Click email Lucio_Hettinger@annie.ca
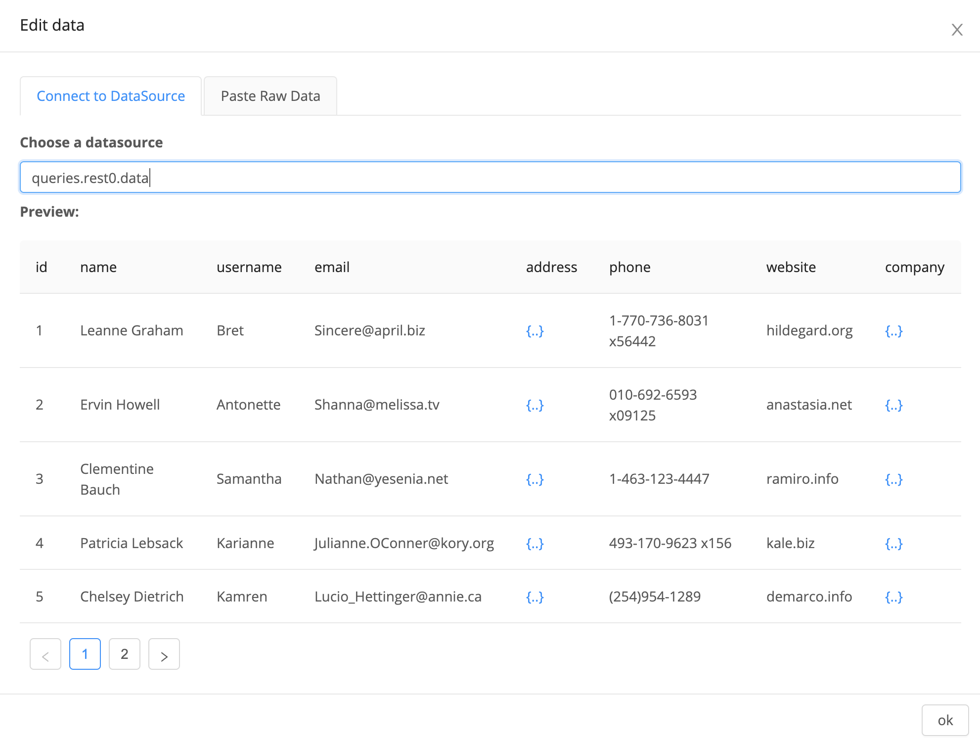The height and width of the screenshot is (742, 980). coord(398,597)
